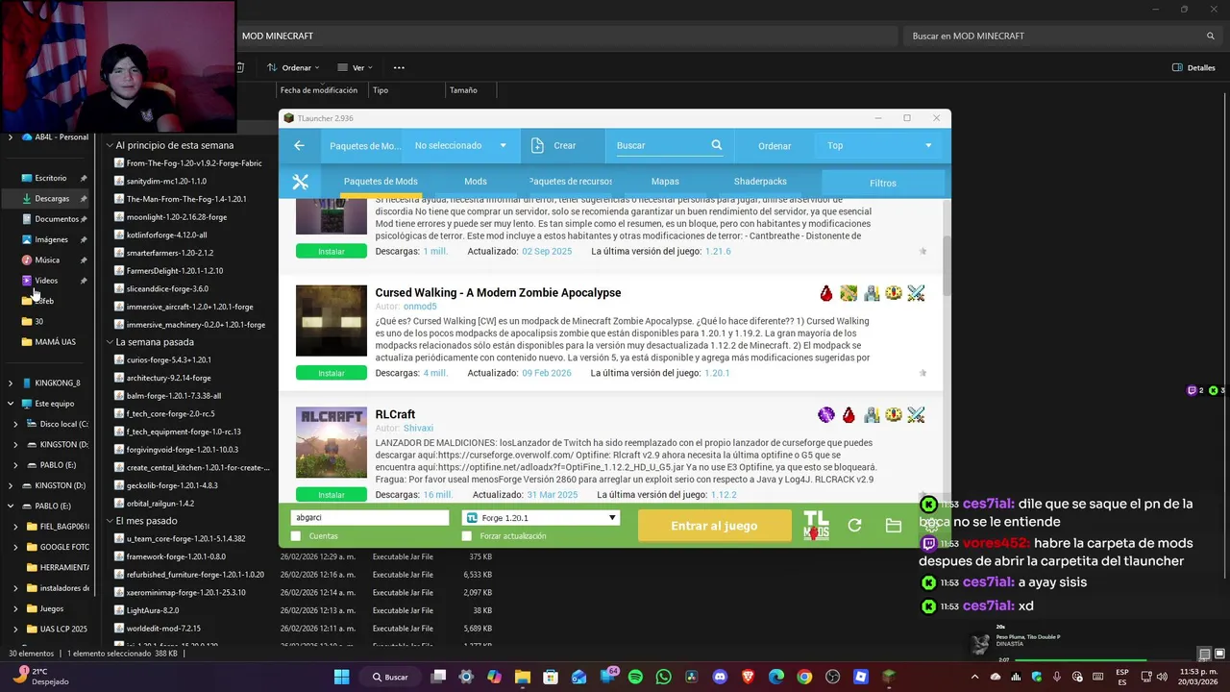Click the RLCraft thumbnail image
Viewport: 1230px width, 692px height.
click(x=332, y=442)
